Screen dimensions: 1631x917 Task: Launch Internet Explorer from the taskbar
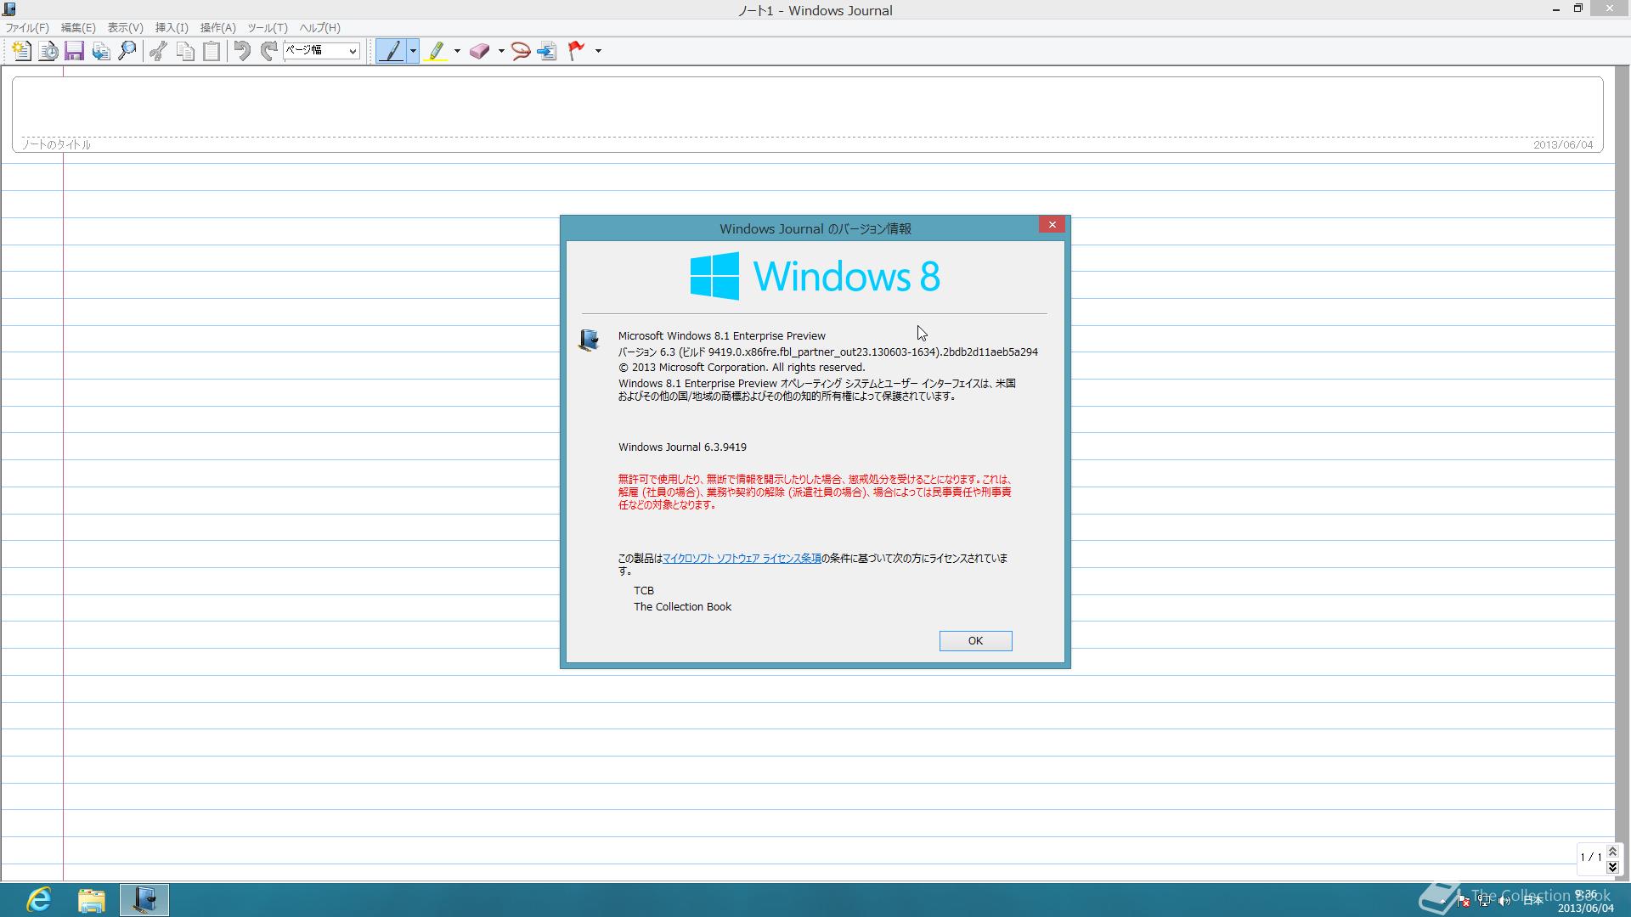click(x=39, y=900)
